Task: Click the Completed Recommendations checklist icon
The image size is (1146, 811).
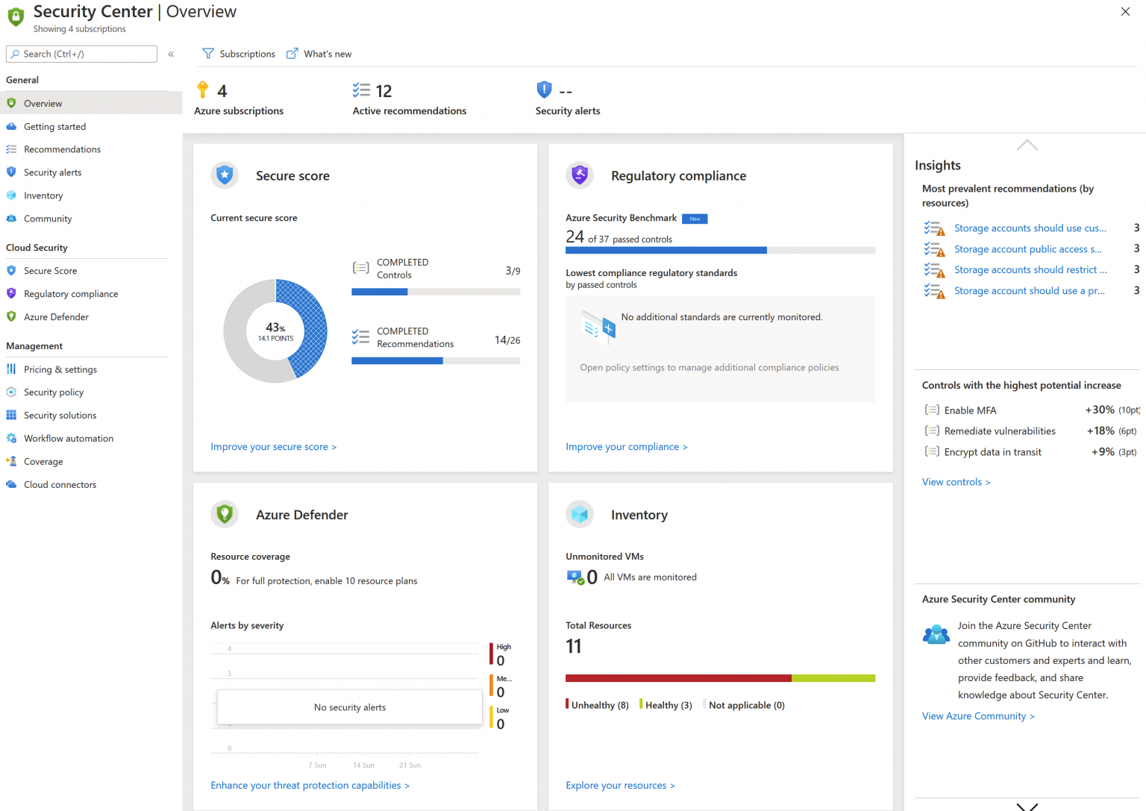Action: pos(361,337)
